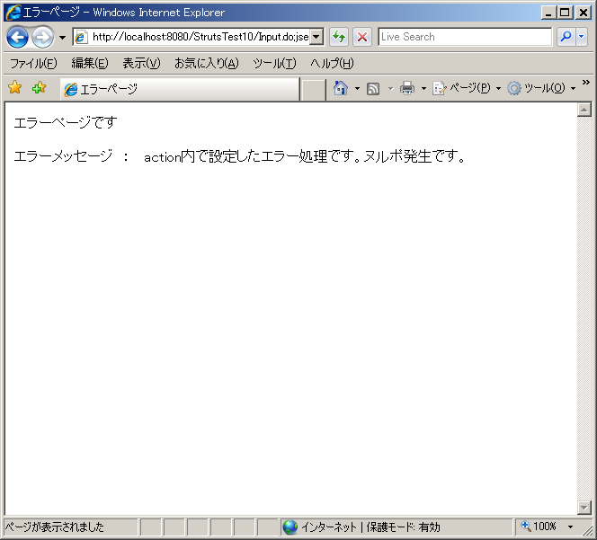Click the Internet zone globe icon
The width and height of the screenshot is (597, 540).
[x=290, y=527]
